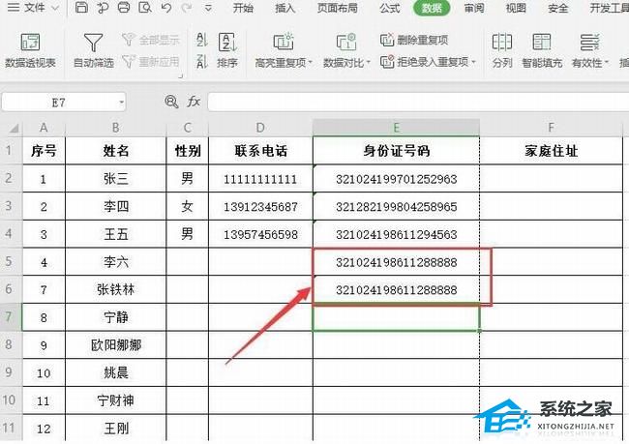Viewport: 629px width, 444px height.
Task: Sort ascending with A-Z icon
Action: coord(202,40)
